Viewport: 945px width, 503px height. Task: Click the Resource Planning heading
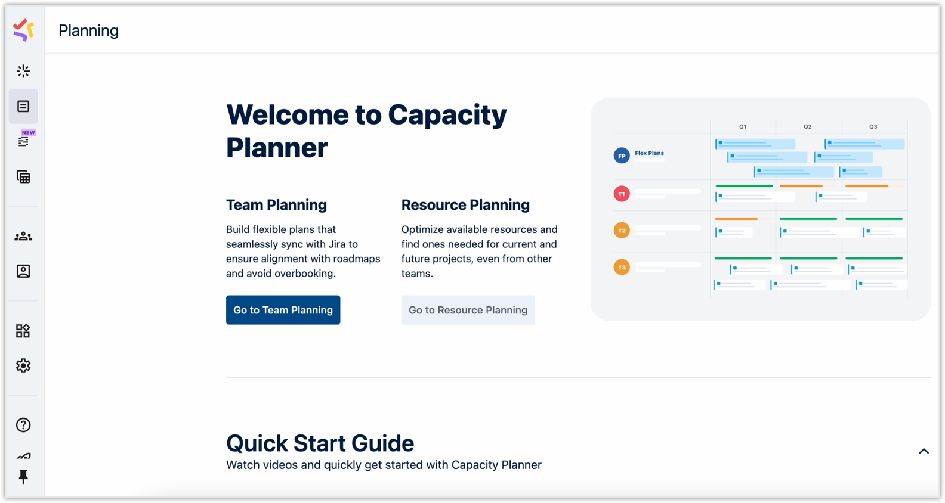pyautogui.click(x=465, y=205)
